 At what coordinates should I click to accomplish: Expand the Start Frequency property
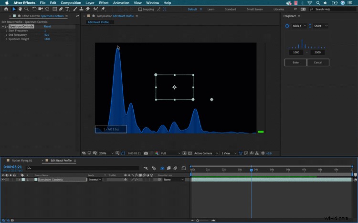pos(7,30)
